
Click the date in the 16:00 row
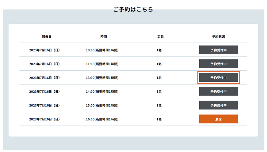pyautogui.click(x=44, y=120)
